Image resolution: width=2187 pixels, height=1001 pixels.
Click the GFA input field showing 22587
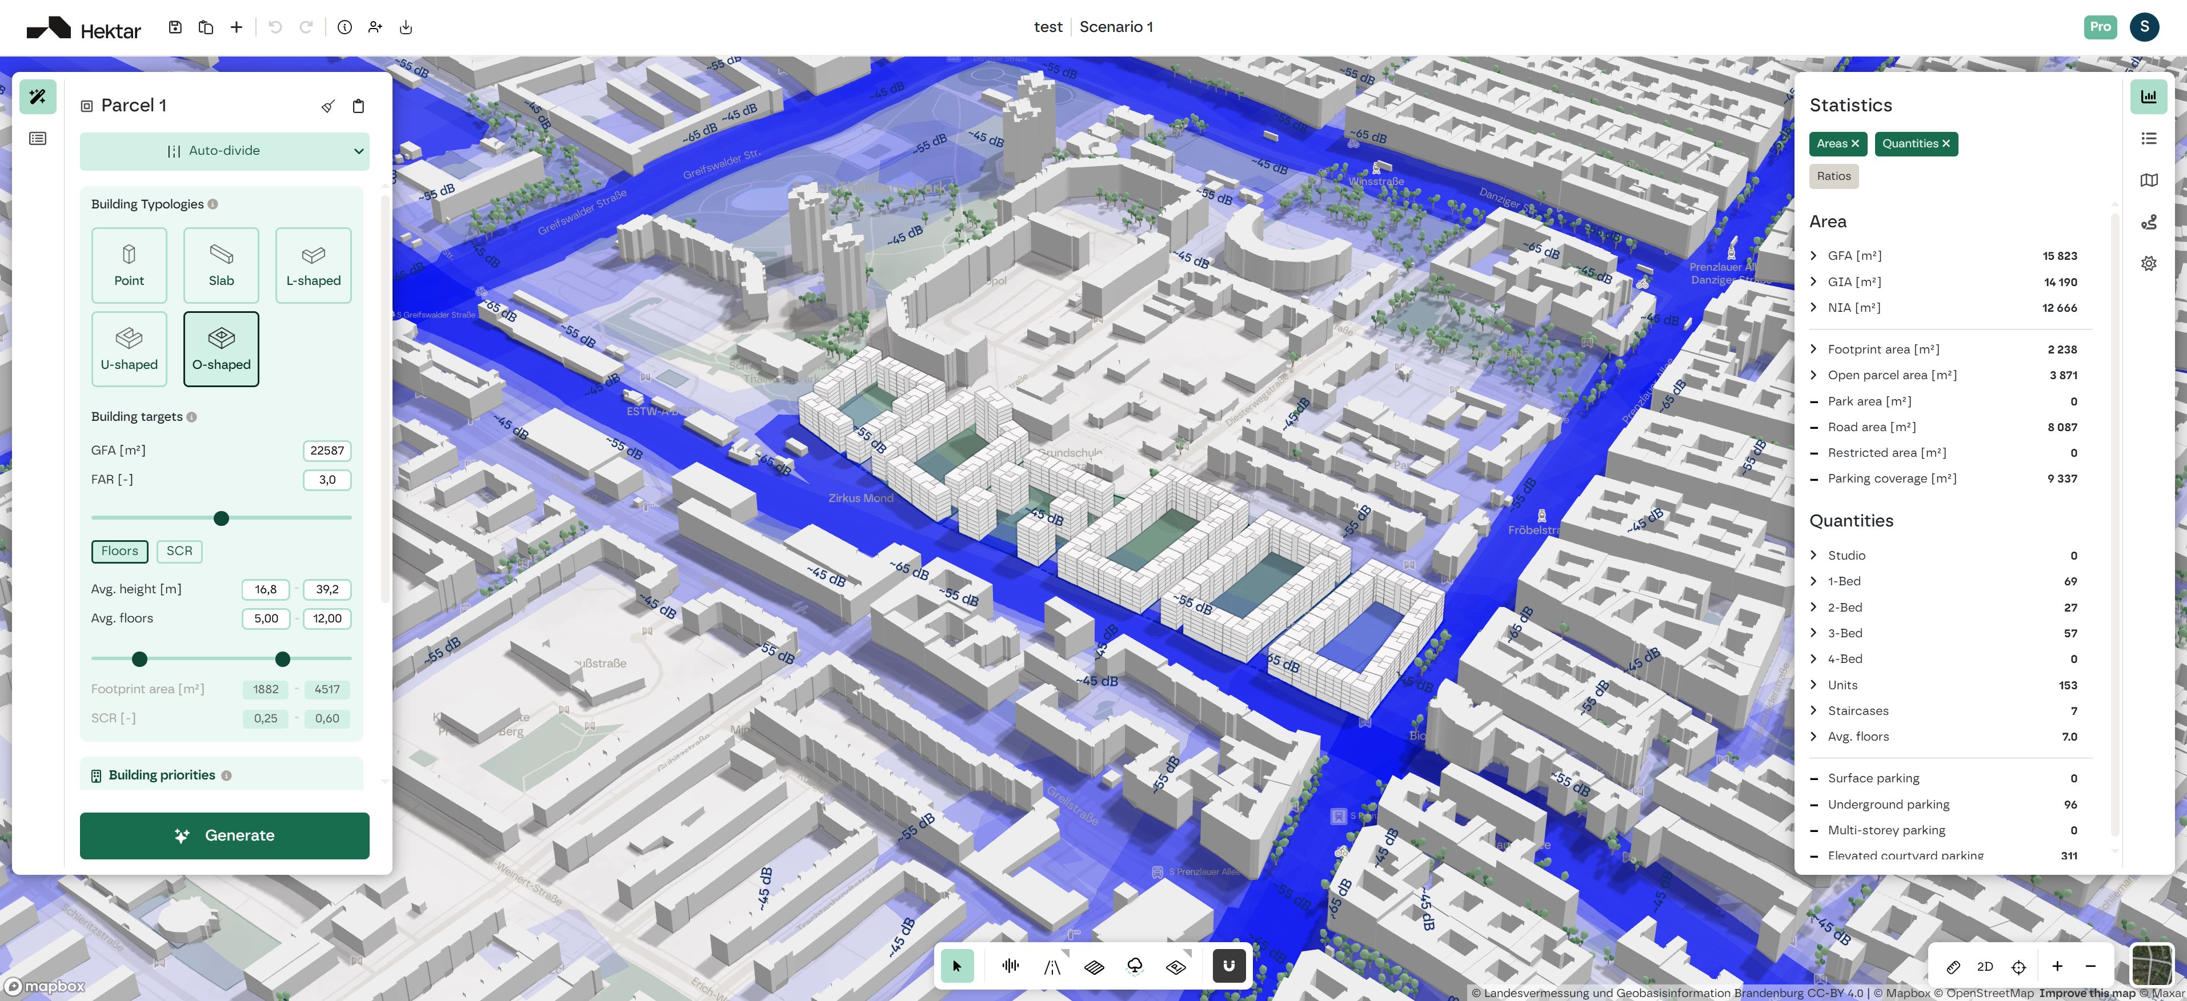coord(327,451)
